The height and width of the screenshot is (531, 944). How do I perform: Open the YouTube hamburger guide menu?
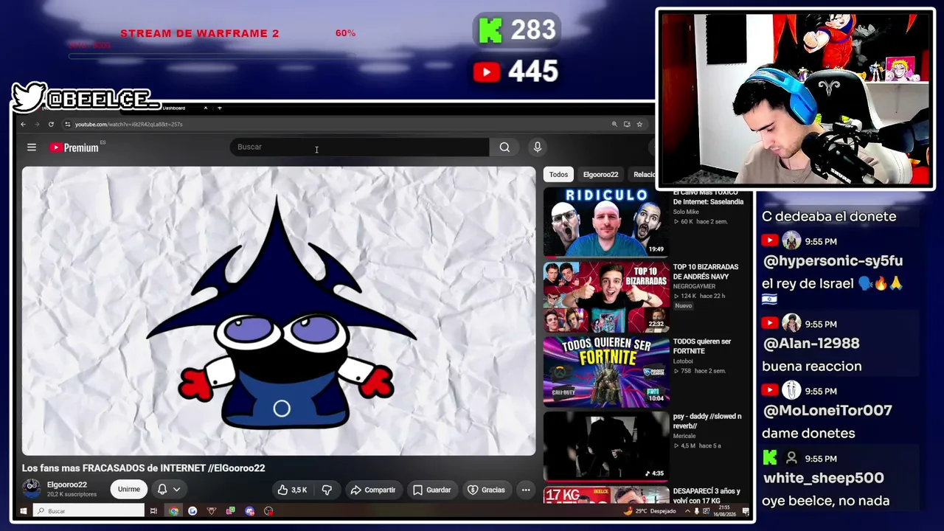[32, 147]
